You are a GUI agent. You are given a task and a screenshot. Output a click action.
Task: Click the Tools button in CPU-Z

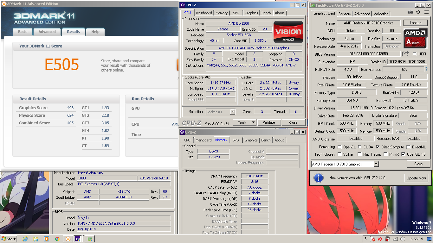point(242,122)
